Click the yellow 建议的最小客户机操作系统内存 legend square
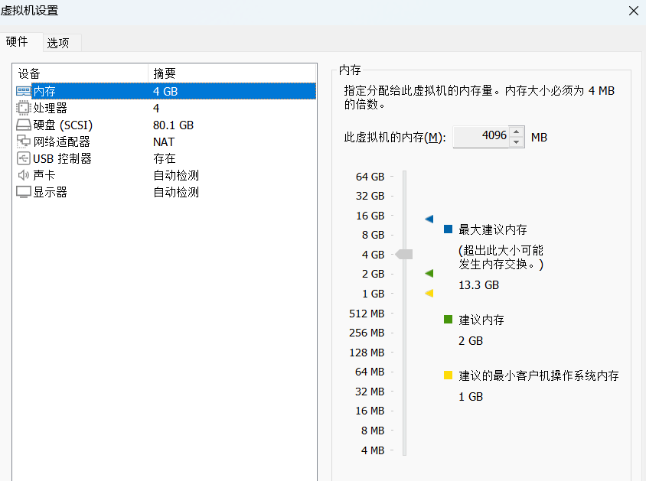Screen dimensions: 646x481 (x=449, y=375)
